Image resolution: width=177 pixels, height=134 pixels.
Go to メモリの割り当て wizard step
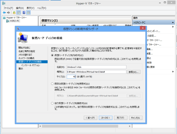click(x=25, y=55)
